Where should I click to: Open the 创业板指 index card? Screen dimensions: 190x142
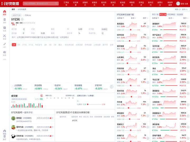[82, 87]
